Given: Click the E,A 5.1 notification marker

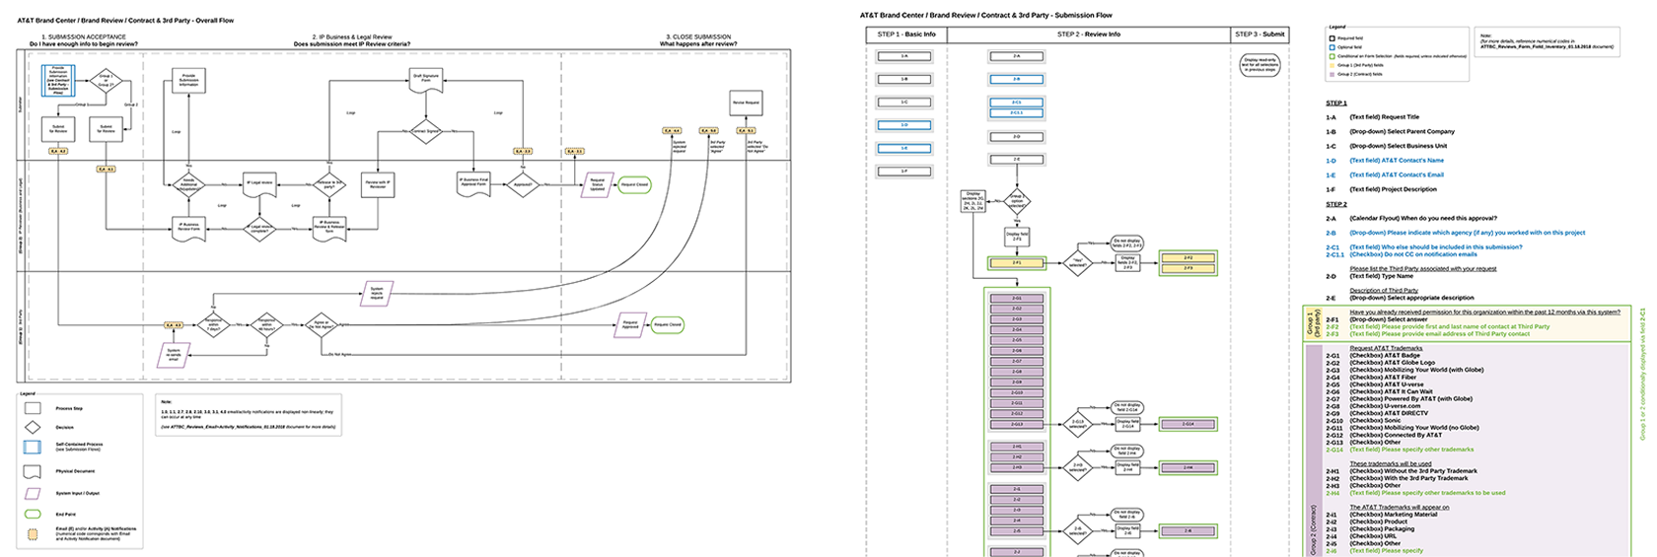Looking at the screenshot, I should click(746, 130).
